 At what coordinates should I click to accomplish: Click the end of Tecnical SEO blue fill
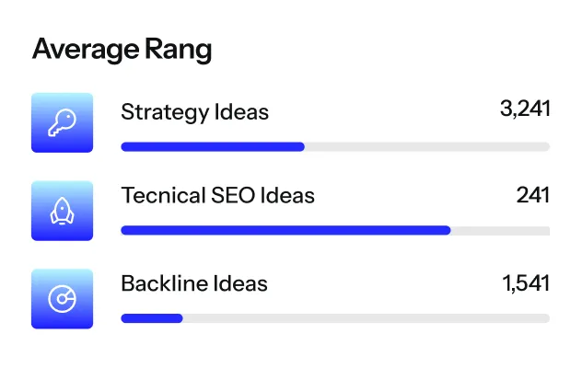448,230
